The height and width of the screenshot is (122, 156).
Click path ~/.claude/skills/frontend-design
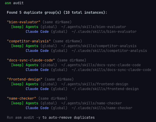105,89
